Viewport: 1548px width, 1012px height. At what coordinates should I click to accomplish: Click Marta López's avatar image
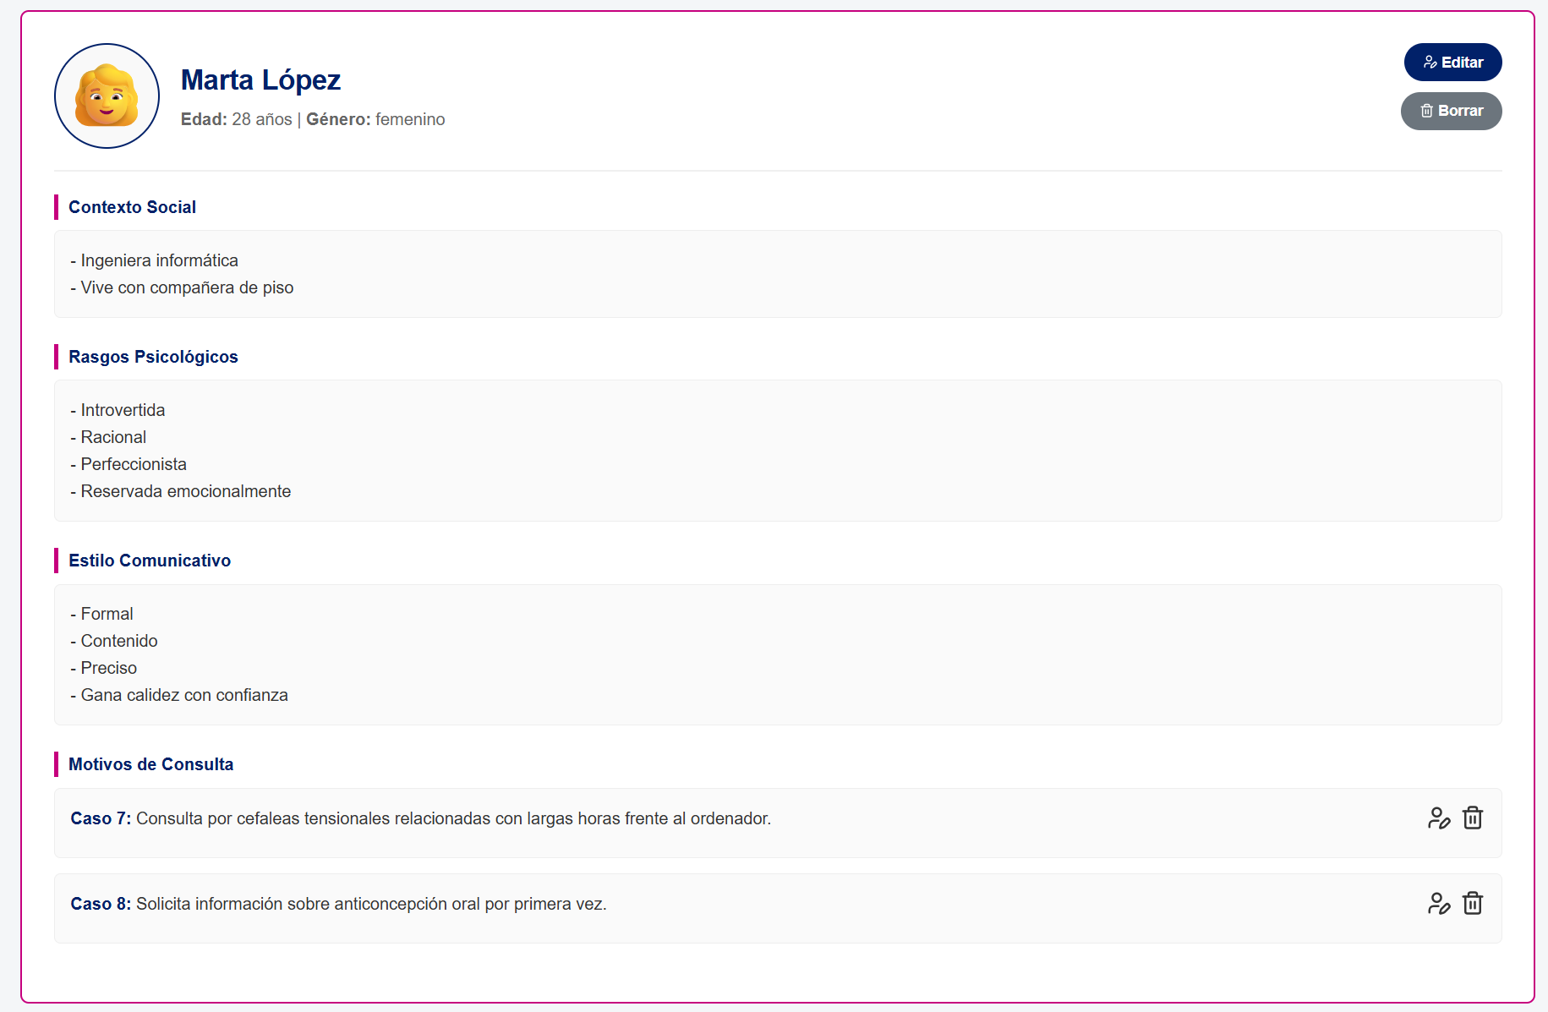click(107, 96)
